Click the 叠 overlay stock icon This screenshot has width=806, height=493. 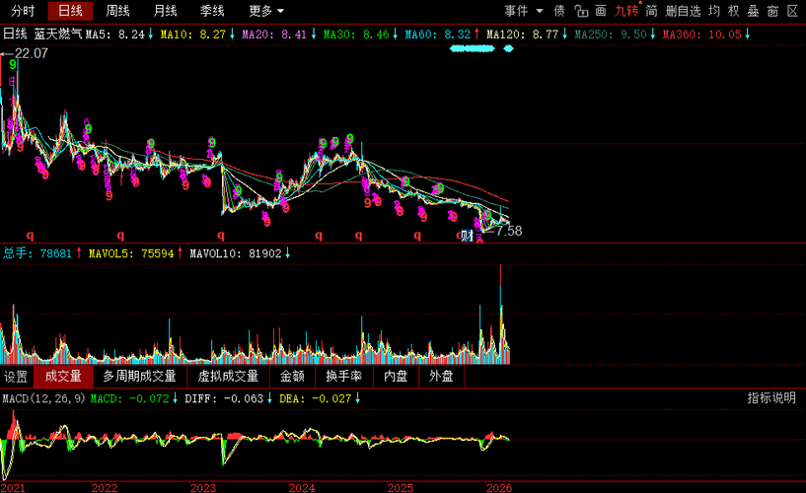click(753, 11)
